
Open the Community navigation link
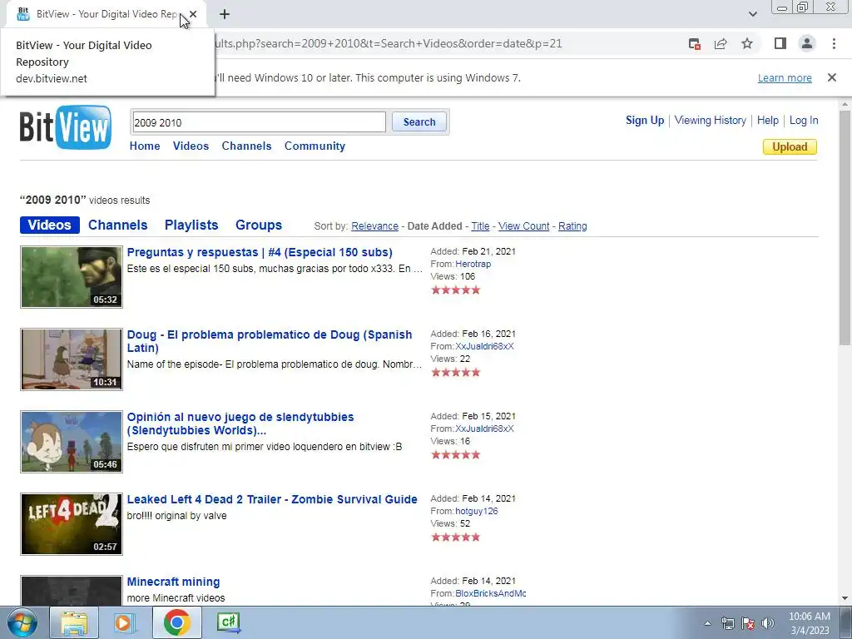click(315, 146)
